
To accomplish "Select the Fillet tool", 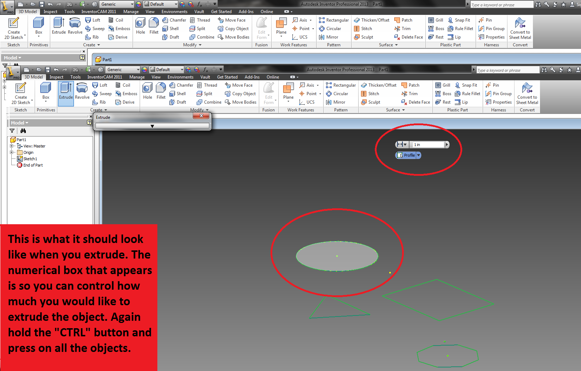I will [161, 91].
